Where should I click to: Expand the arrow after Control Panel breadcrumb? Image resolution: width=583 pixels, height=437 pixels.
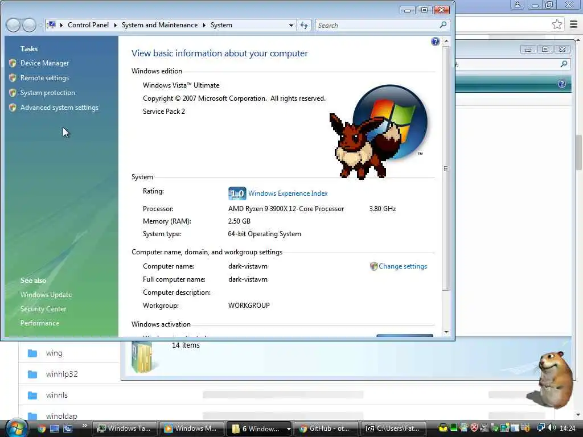(x=115, y=25)
